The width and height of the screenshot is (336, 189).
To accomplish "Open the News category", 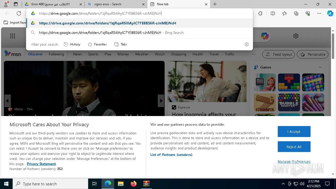I will [77, 54].
